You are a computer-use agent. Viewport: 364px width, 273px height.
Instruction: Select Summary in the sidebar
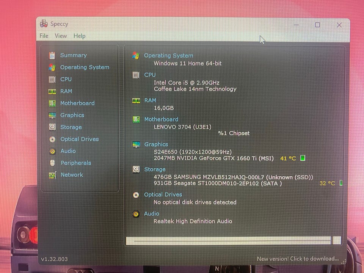coord(73,55)
